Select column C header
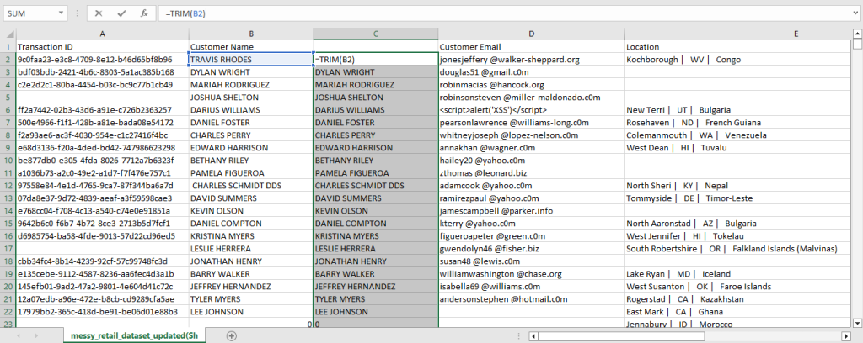This screenshot has height=343, width=863. tap(375, 34)
